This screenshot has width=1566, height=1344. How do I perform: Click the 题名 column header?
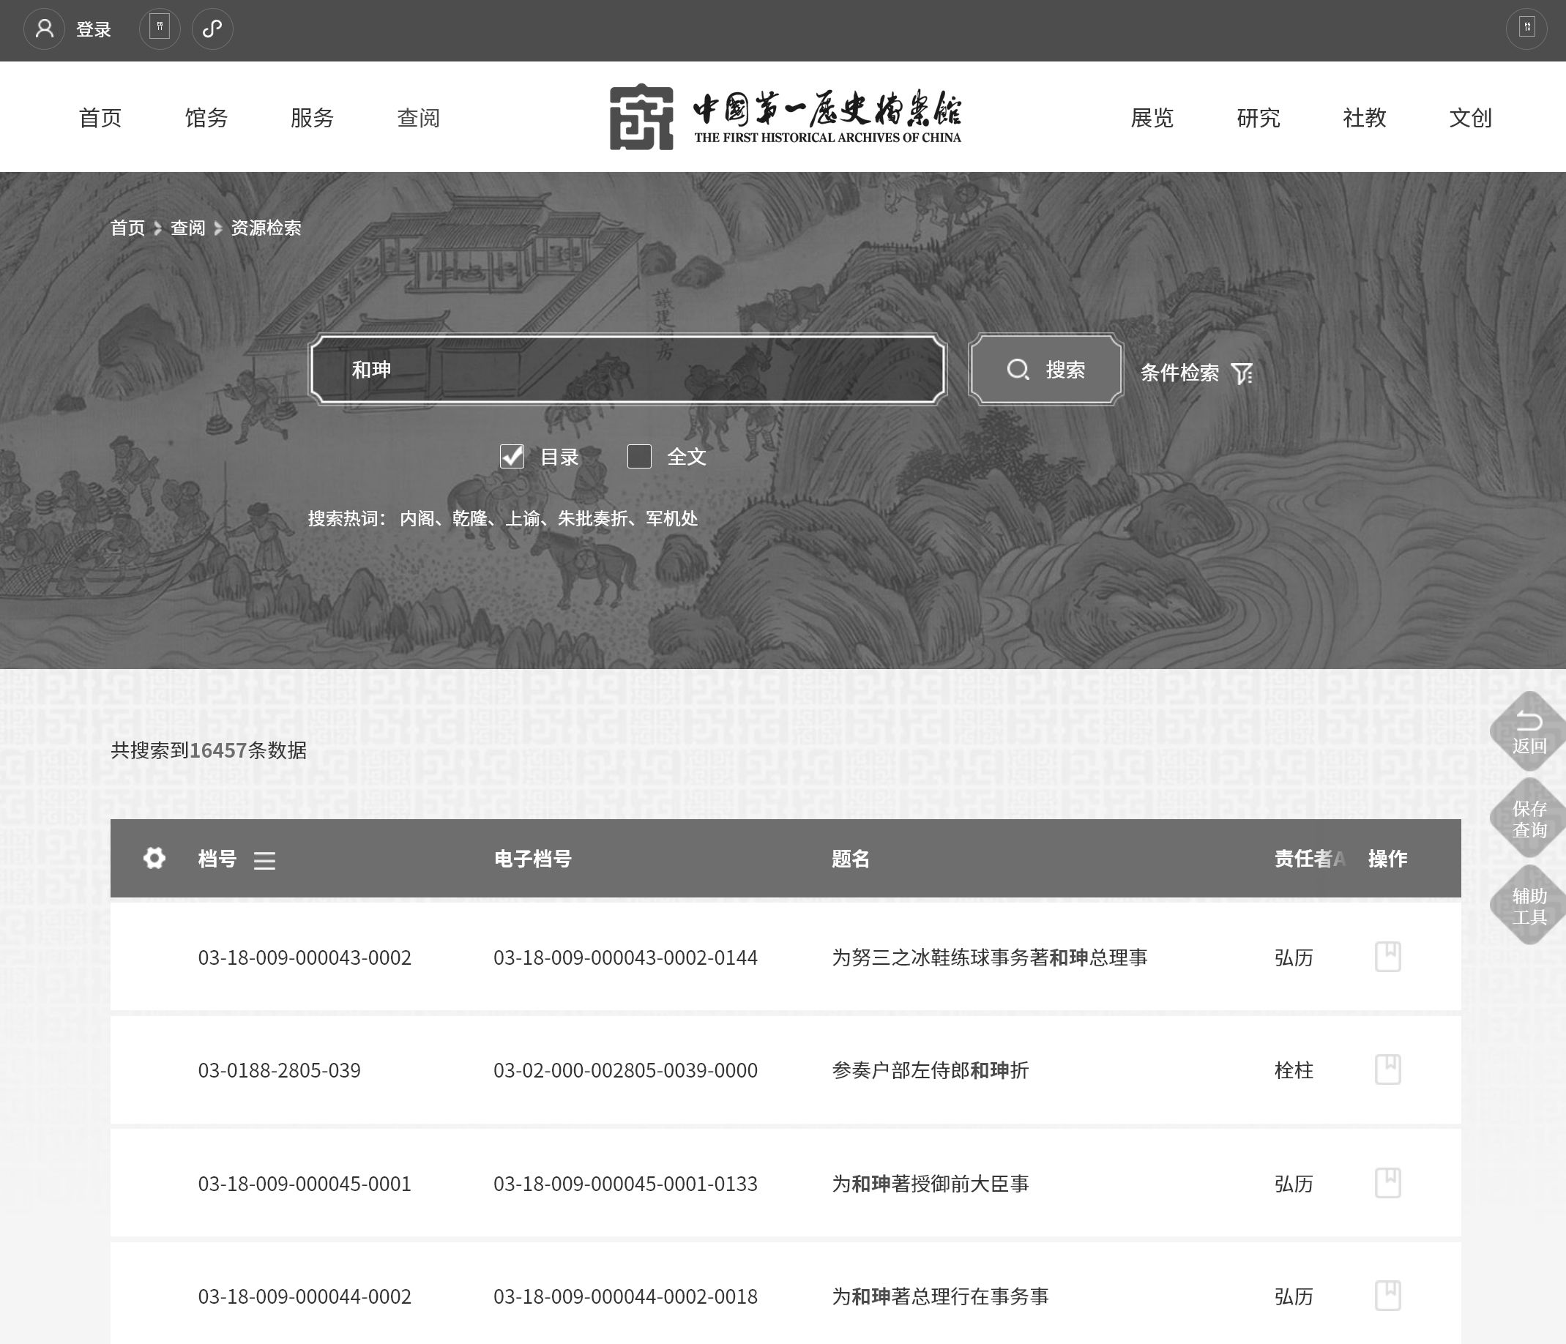tap(851, 859)
